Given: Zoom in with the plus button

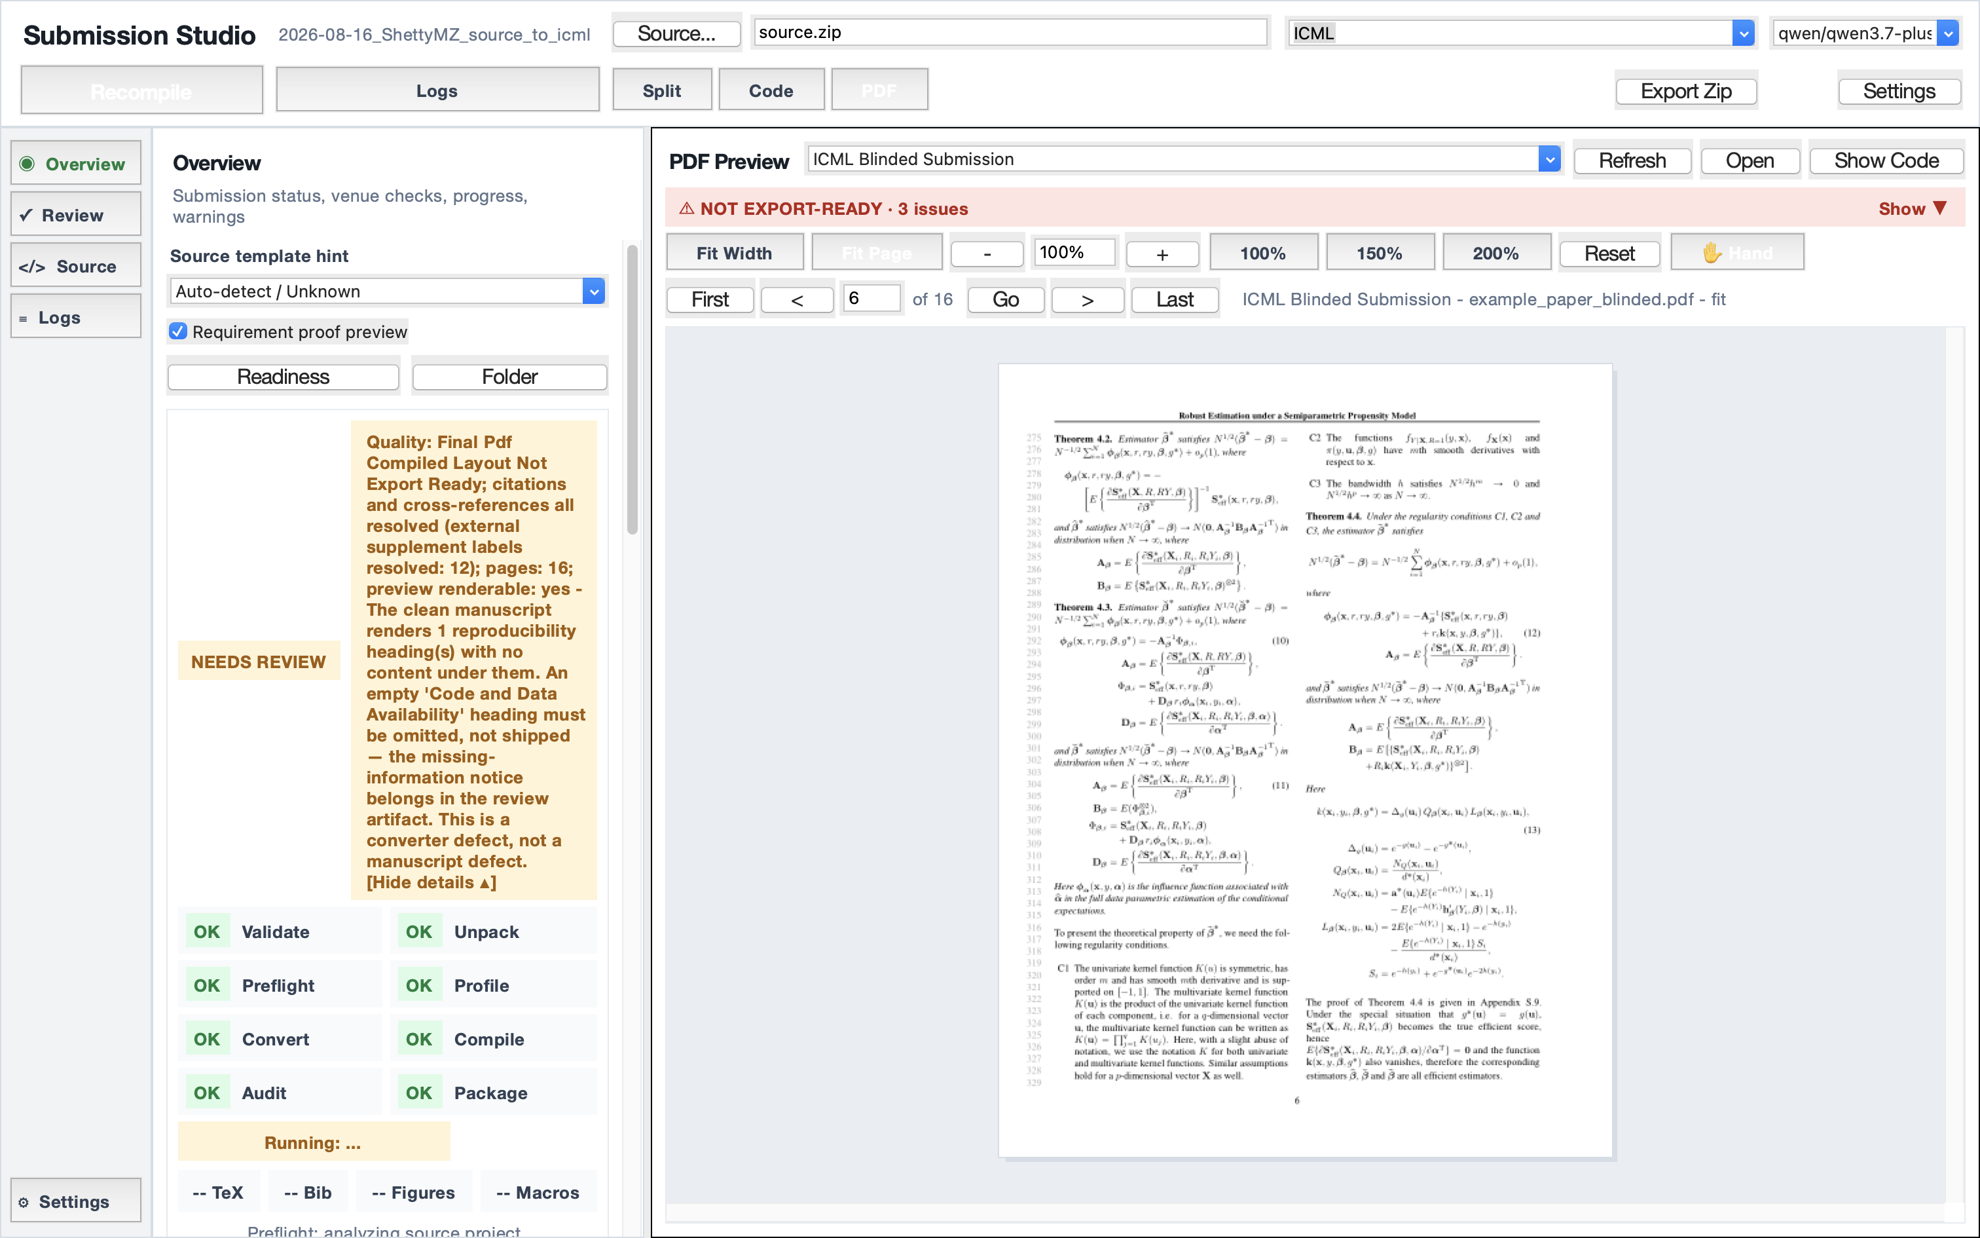Looking at the screenshot, I should 1162,254.
